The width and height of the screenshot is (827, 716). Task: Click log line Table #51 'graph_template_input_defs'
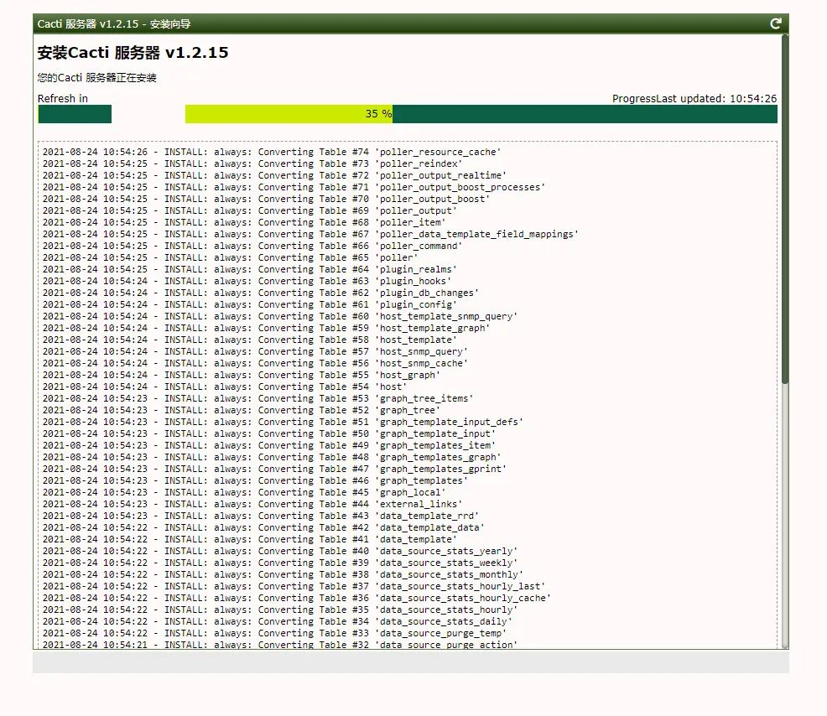pyautogui.click(x=283, y=422)
